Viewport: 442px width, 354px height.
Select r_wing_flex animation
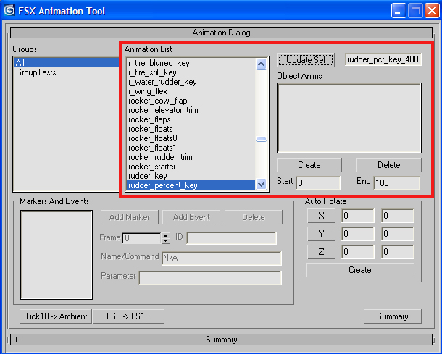coord(191,91)
